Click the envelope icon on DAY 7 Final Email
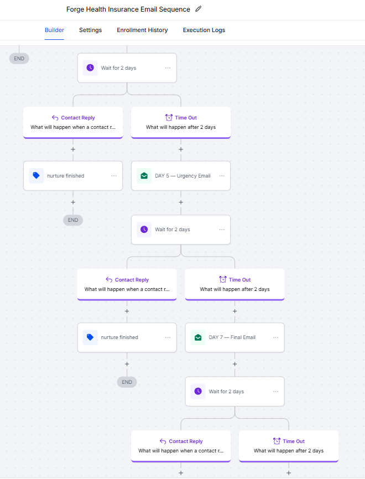The height and width of the screenshot is (479, 365). click(x=198, y=337)
